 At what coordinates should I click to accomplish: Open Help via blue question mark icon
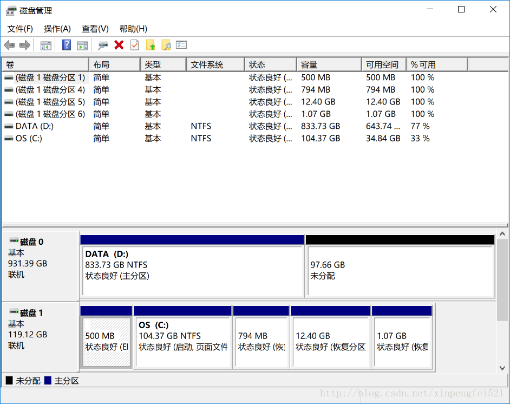(67, 45)
